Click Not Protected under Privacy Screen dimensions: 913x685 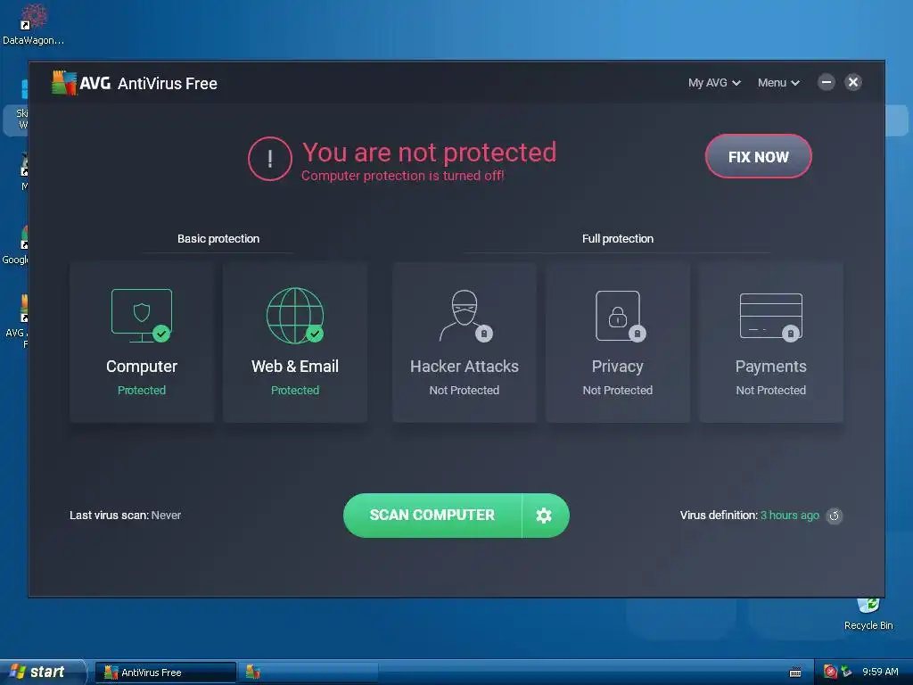(617, 391)
